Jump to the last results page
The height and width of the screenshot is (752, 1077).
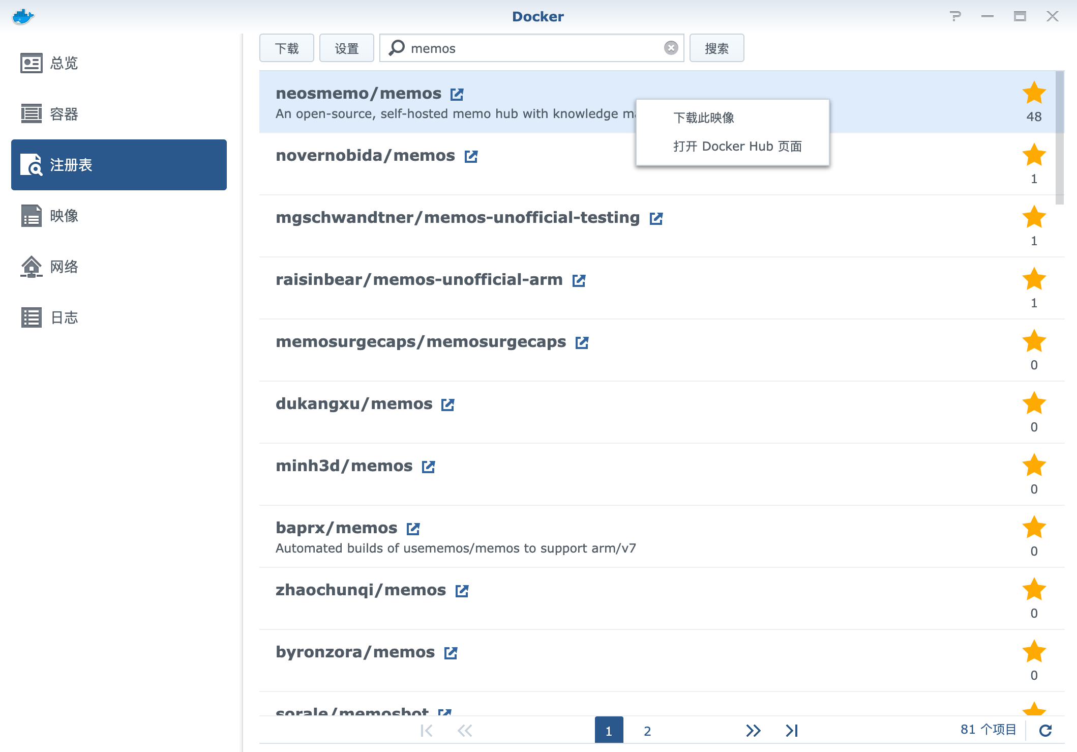[792, 731]
